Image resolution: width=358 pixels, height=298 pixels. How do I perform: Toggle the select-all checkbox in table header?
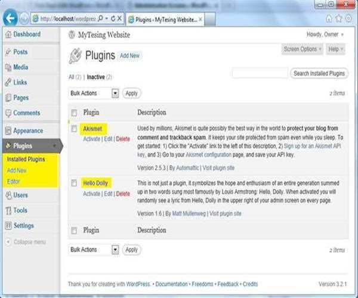(74, 113)
